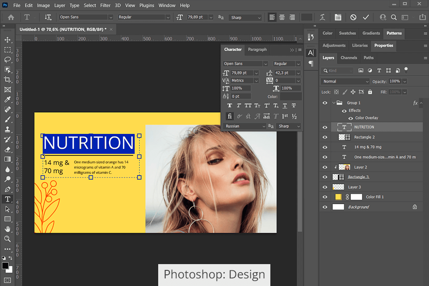Click Color swatch in Character panel

click(290, 97)
